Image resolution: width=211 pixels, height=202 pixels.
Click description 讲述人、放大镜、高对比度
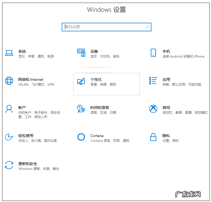click(38, 141)
